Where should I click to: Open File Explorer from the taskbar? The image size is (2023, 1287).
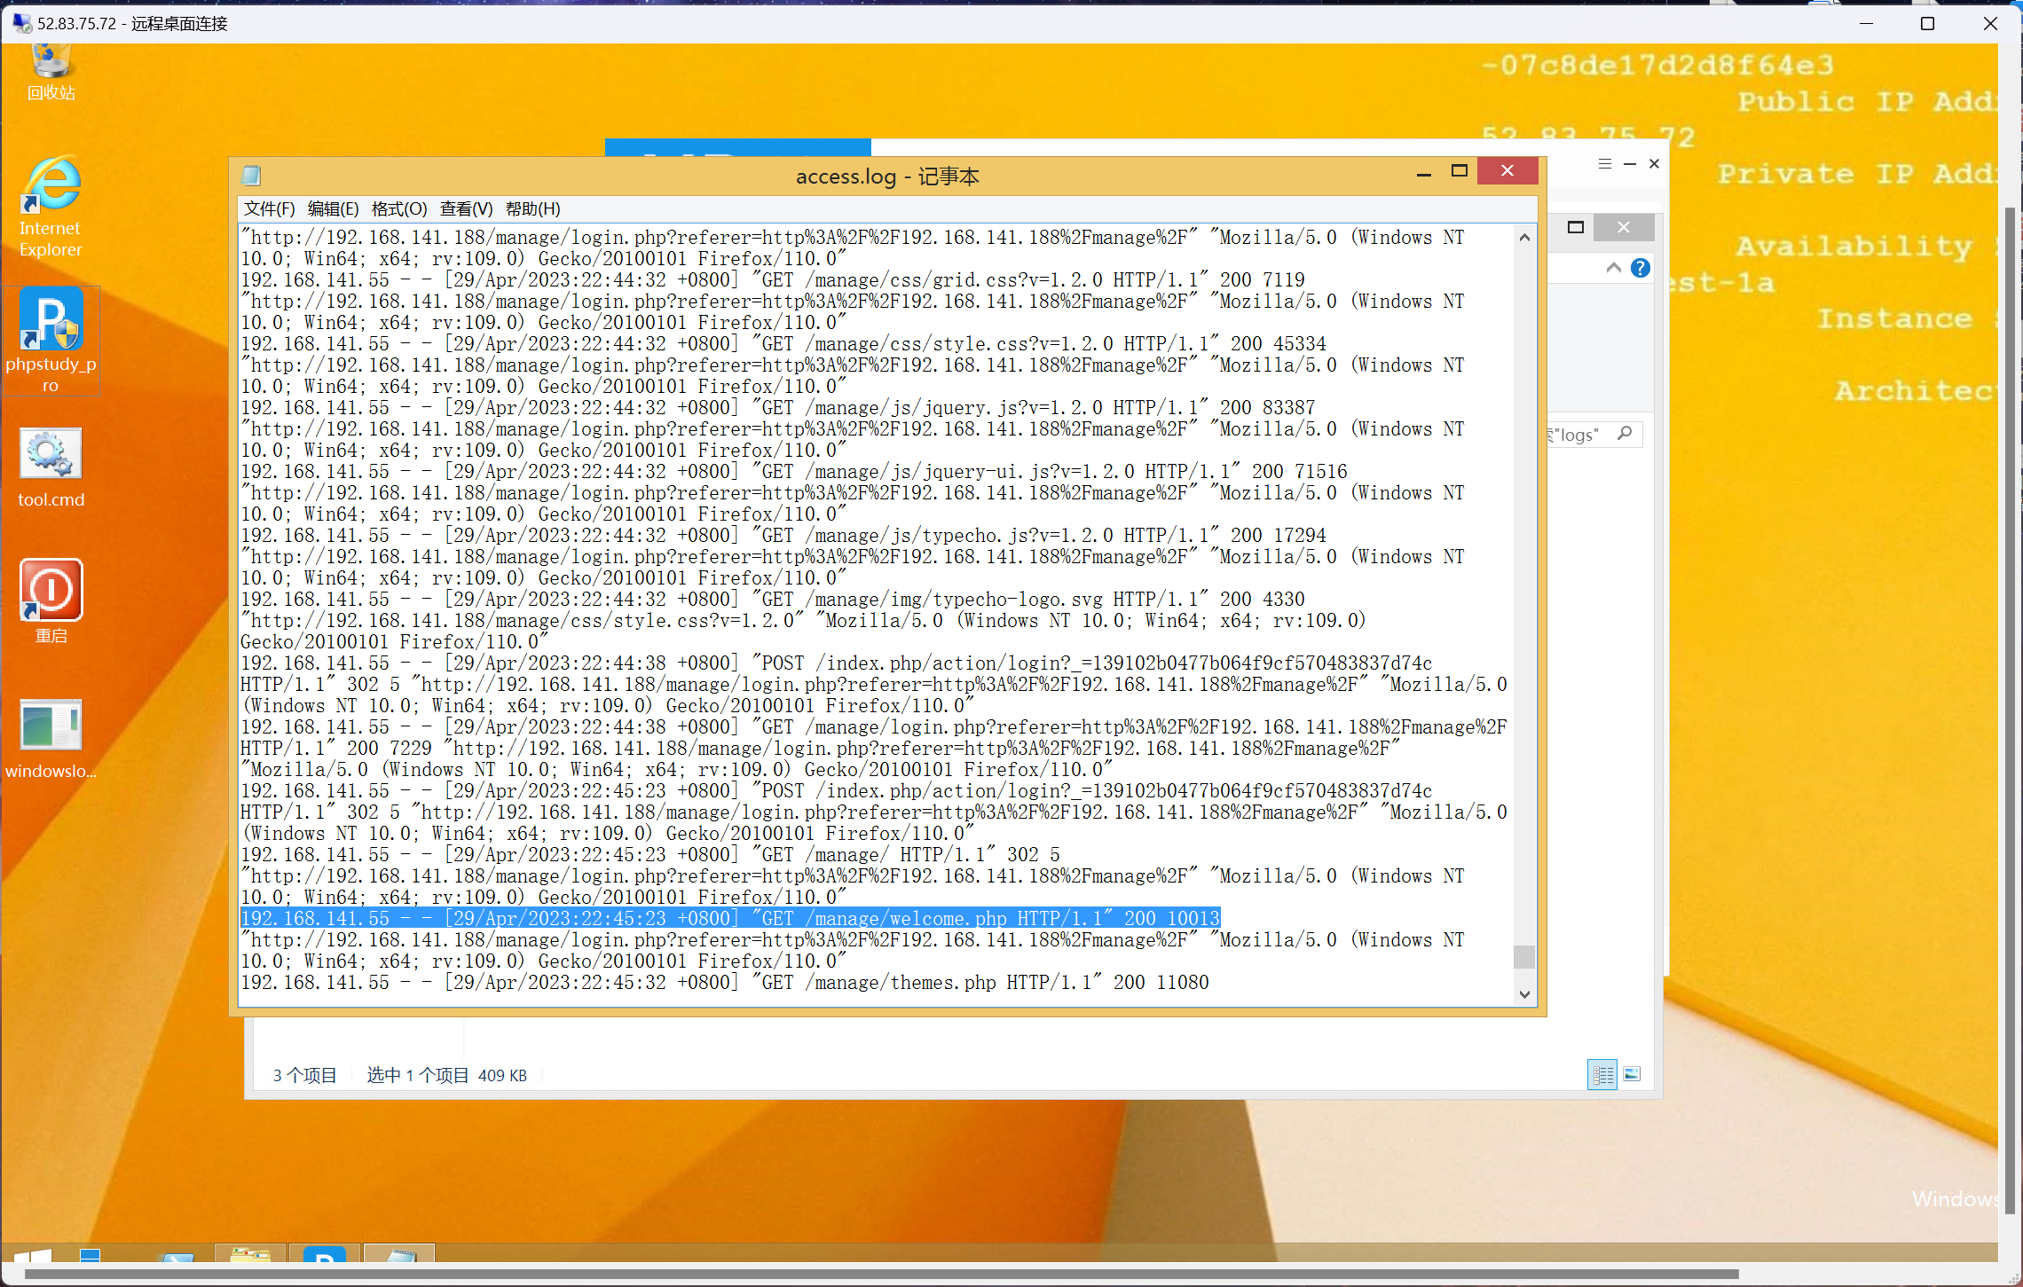tap(250, 1256)
